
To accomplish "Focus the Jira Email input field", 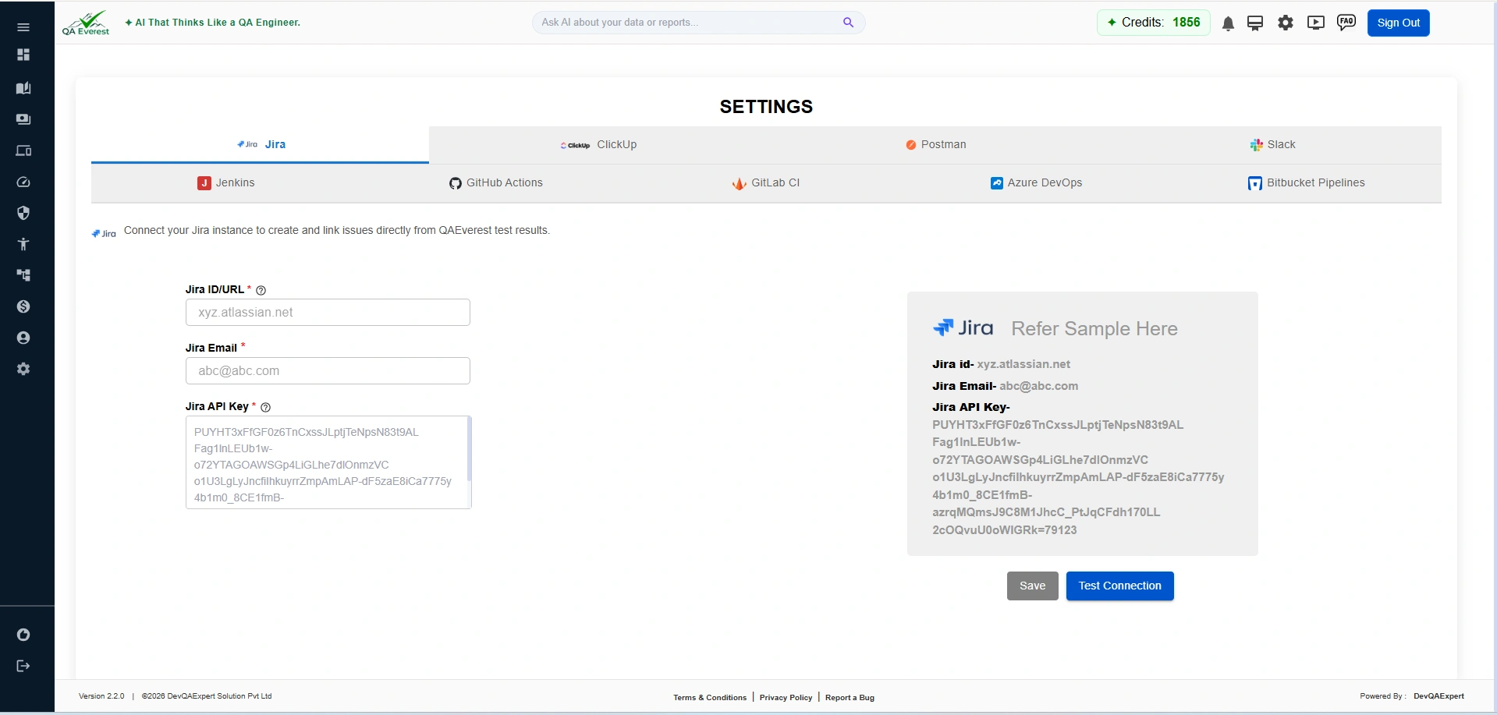I will click(x=328, y=371).
